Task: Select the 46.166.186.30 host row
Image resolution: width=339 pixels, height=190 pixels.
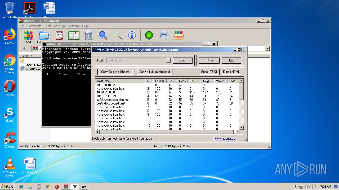Action: (167, 92)
